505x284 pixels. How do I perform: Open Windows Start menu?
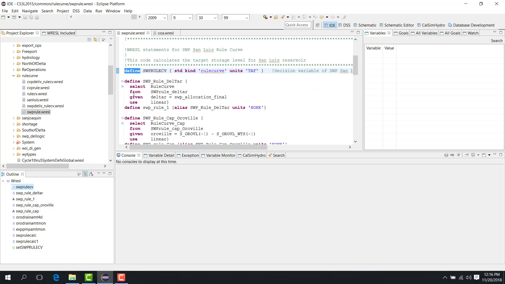[8, 277]
